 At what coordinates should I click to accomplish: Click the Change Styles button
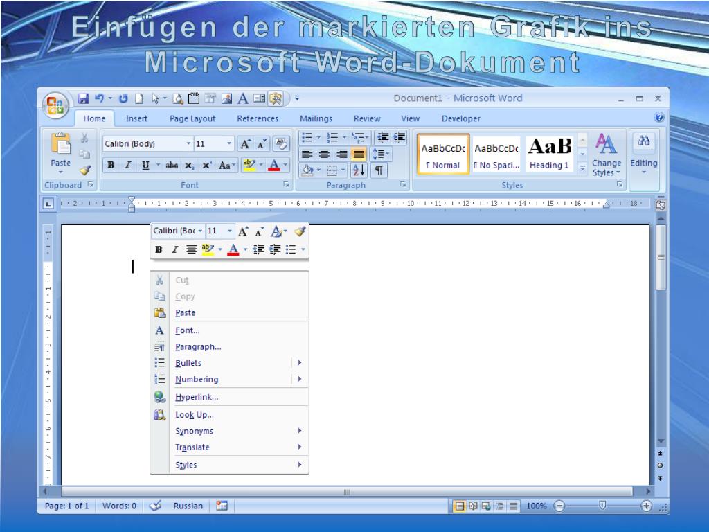click(x=606, y=155)
